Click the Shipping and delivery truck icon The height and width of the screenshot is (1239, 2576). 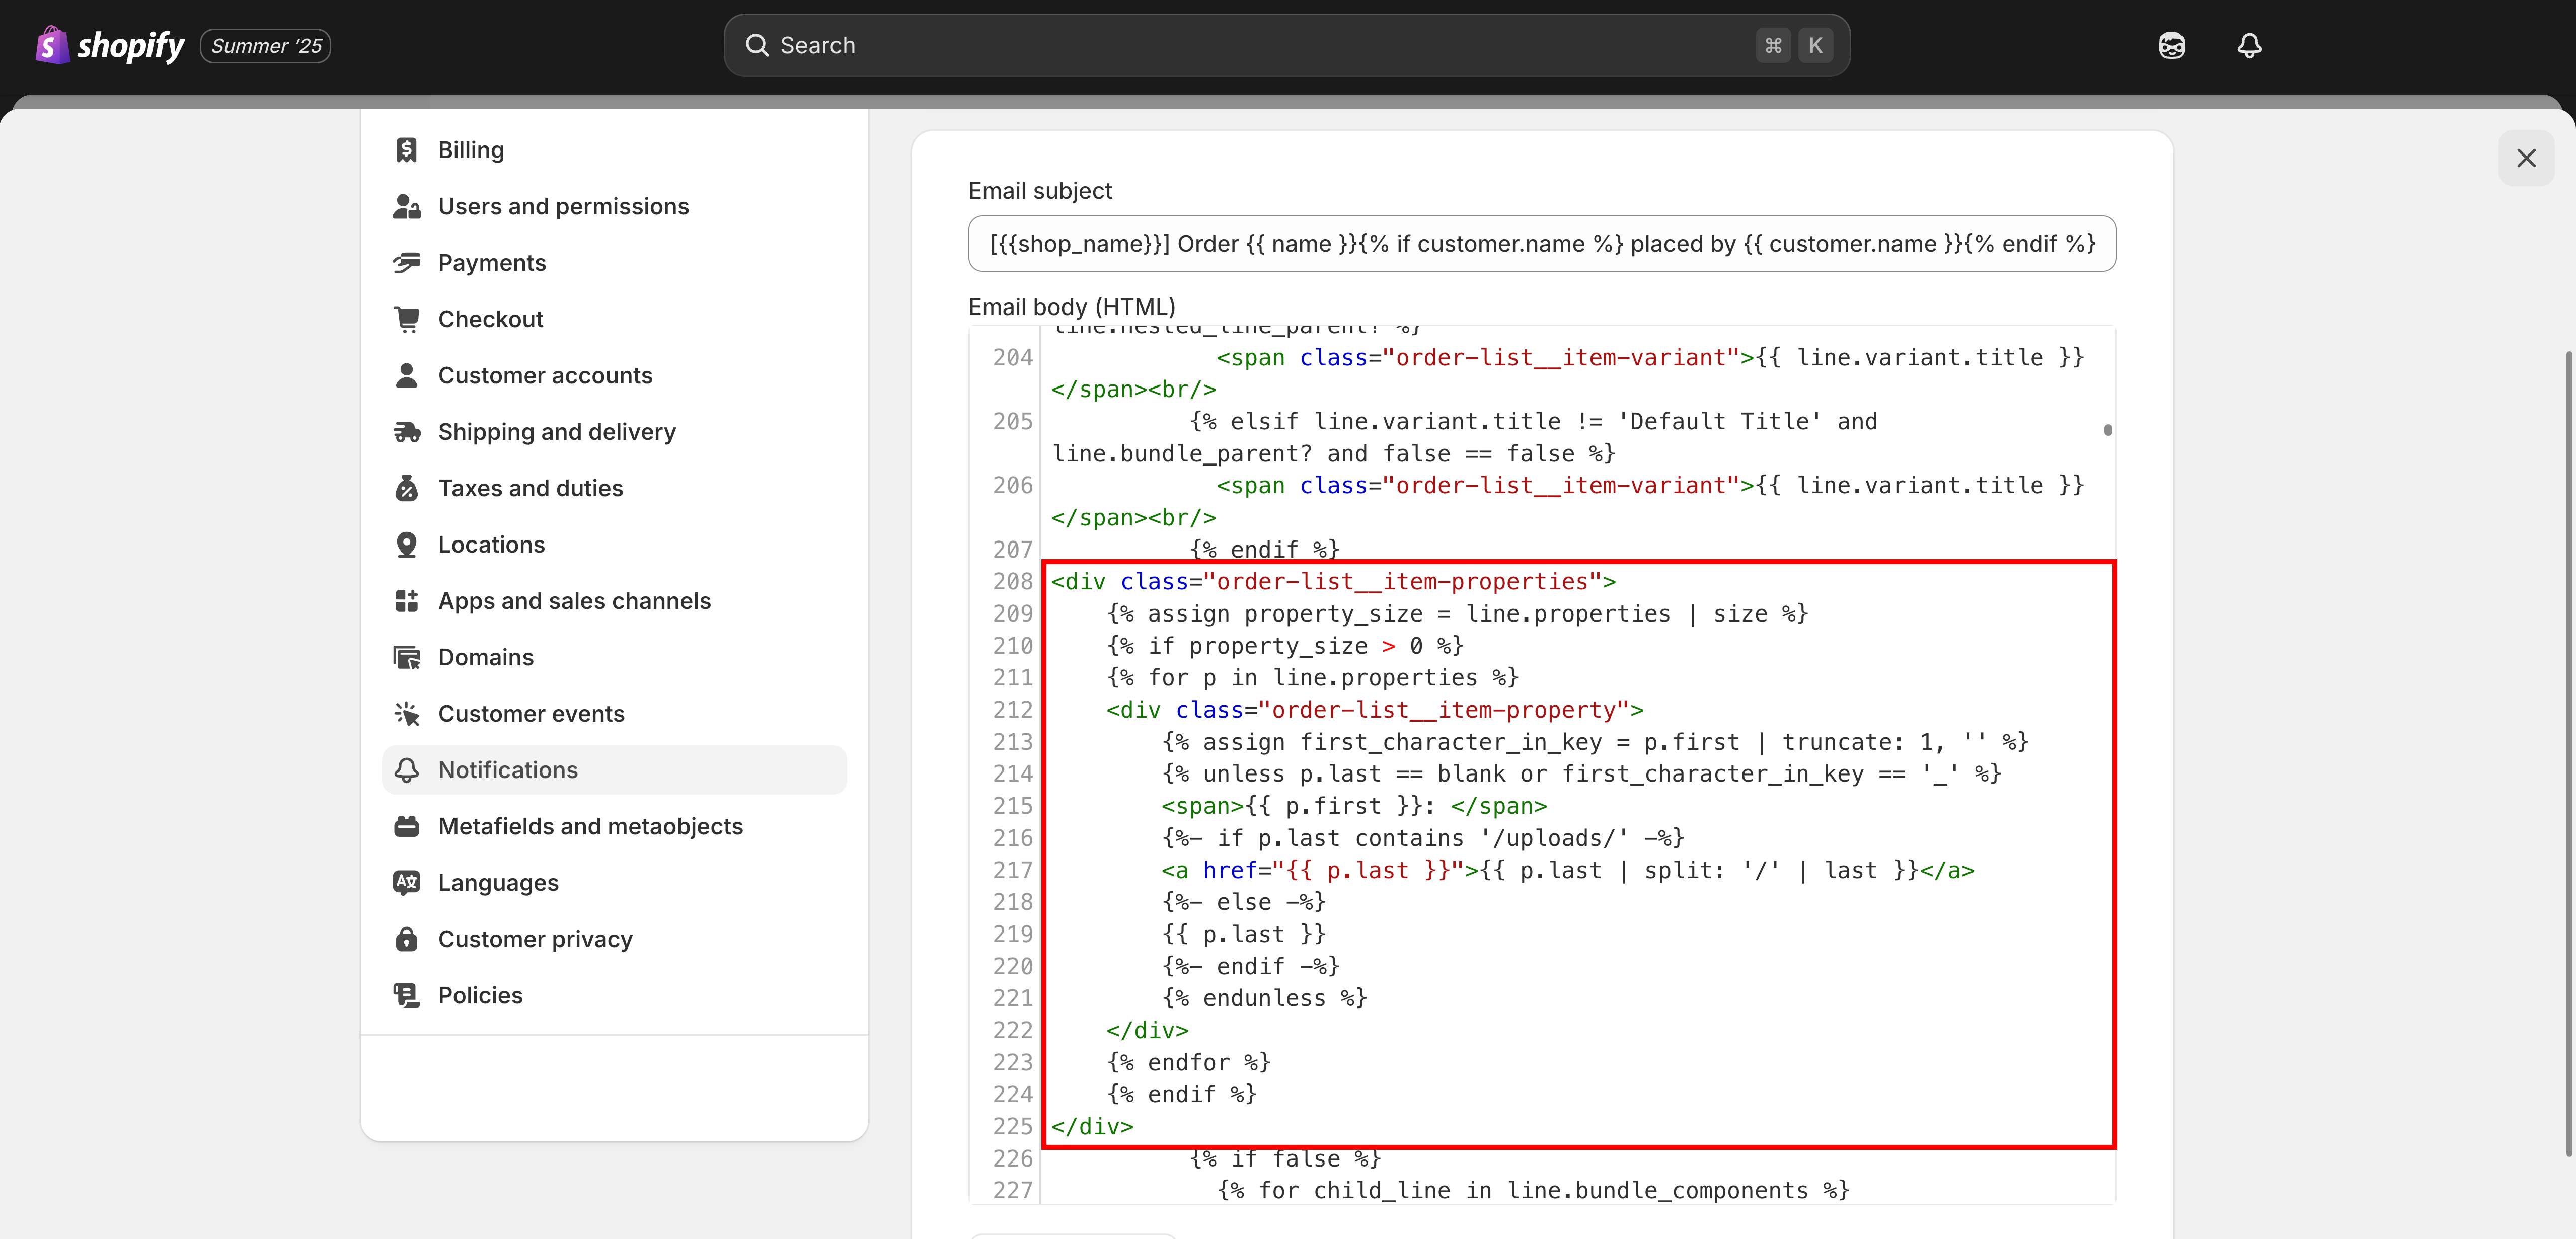406,432
